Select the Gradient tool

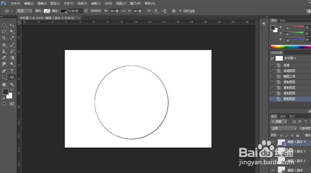[12, 58]
